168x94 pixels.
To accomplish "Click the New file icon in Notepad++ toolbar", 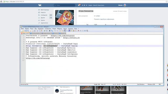I will pos(22,31).
